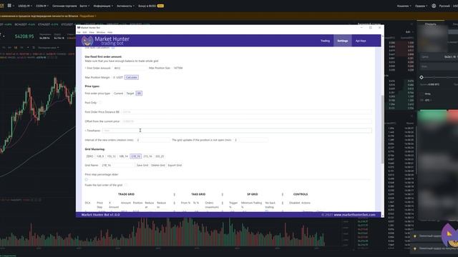Select Current first order price type
Viewport: 458px width, 257px height.
(x=118, y=94)
